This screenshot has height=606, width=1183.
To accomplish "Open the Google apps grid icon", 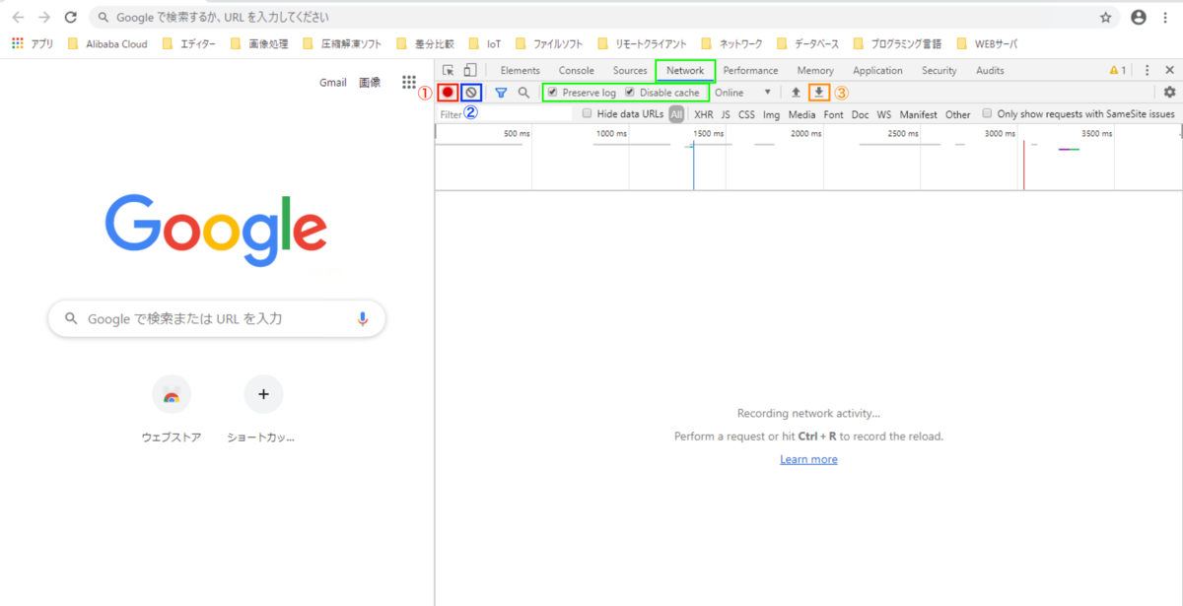I will (409, 83).
